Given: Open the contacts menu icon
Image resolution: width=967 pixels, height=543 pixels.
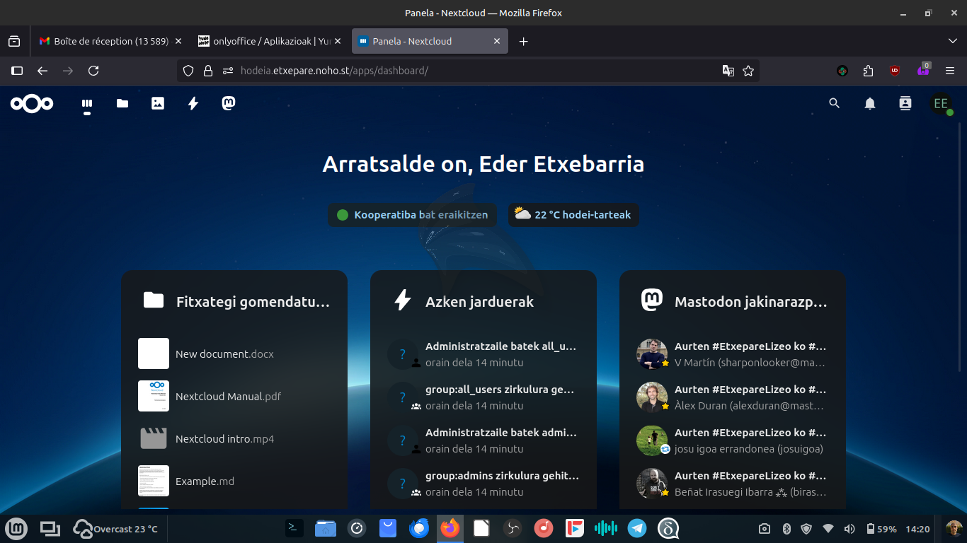Looking at the screenshot, I should (x=905, y=104).
